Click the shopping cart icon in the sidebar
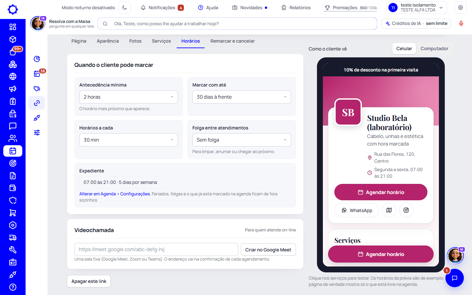The height and width of the screenshot is (295, 472). (x=13, y=213)
